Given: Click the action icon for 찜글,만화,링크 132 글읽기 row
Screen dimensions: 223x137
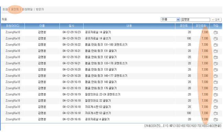Looking at the screenshot, I should point(216,57).
